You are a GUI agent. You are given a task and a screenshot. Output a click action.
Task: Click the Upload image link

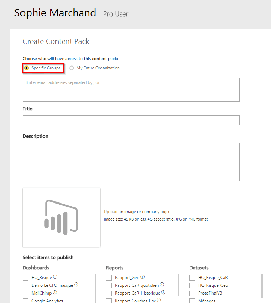110,212
